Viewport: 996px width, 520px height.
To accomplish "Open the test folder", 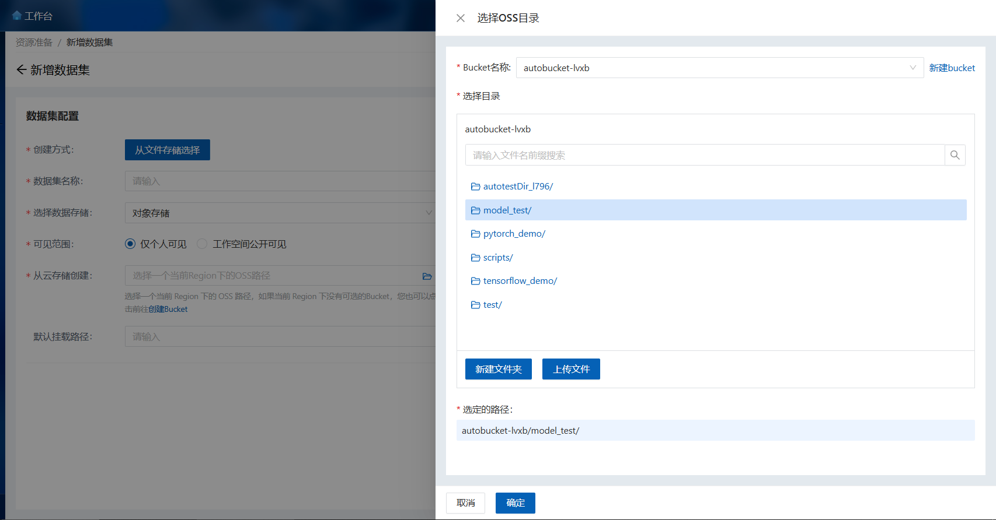I will [492, 305].
